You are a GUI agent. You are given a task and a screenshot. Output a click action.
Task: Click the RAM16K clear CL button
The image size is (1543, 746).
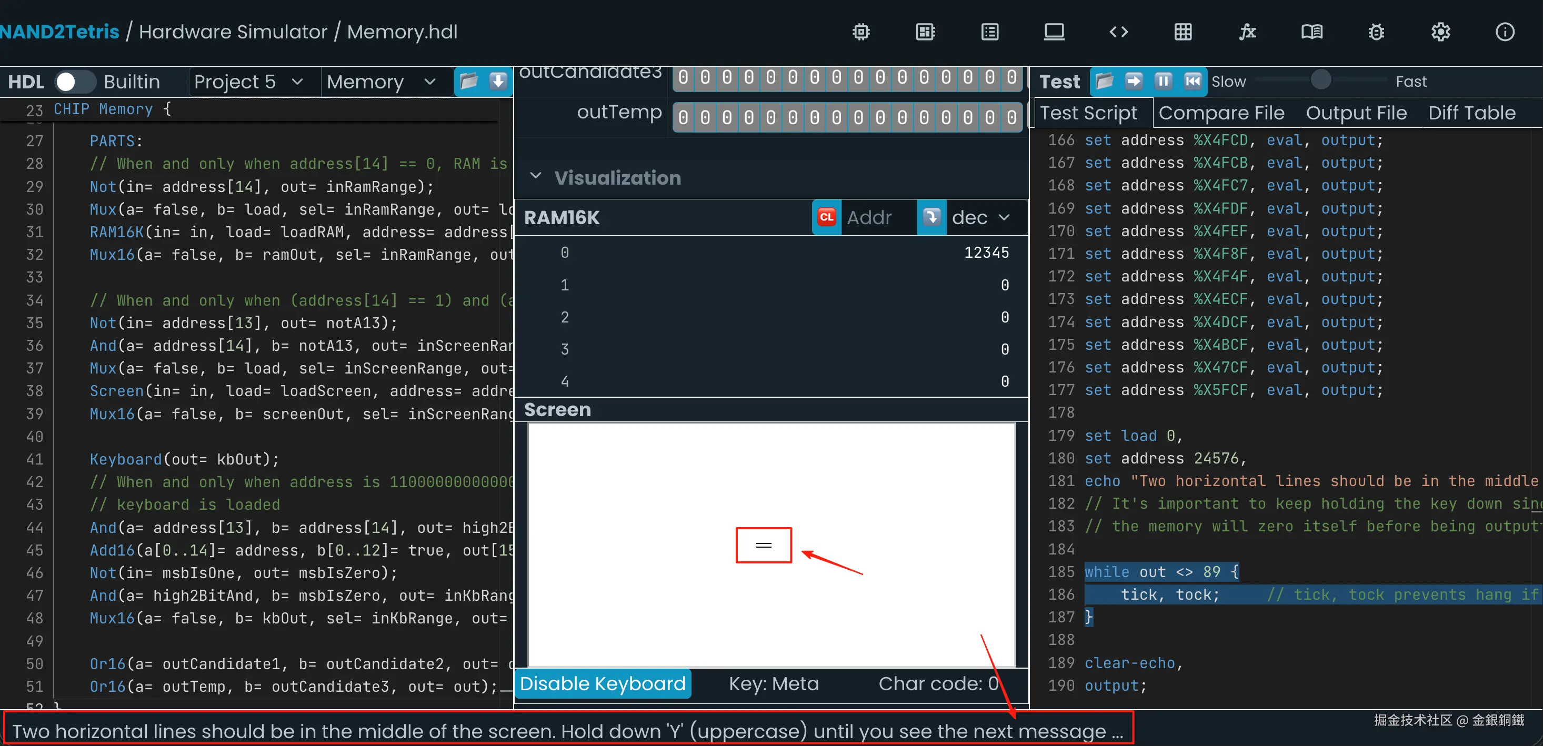click(826, 217)
